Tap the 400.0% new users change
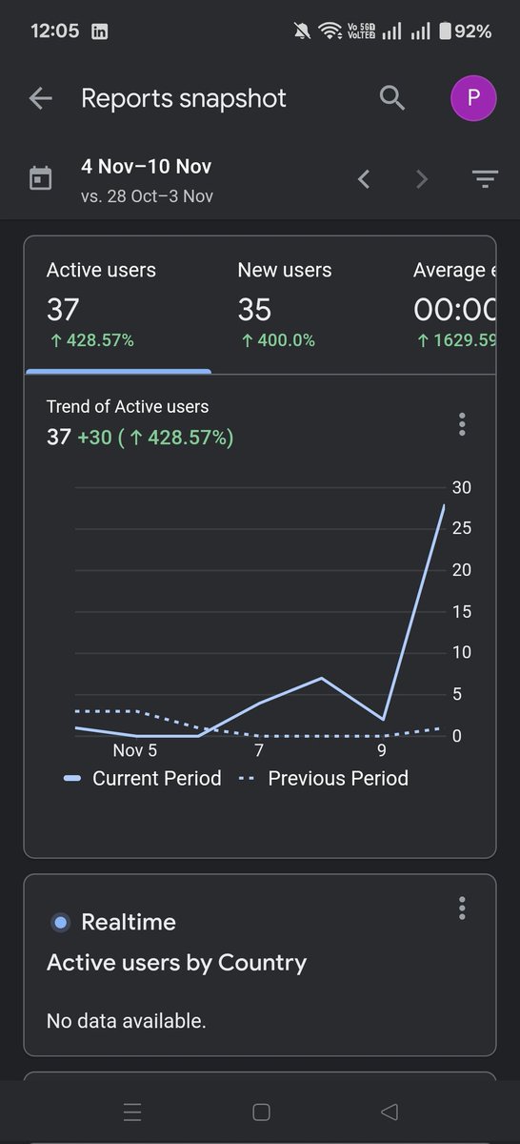 pos(276,340)
